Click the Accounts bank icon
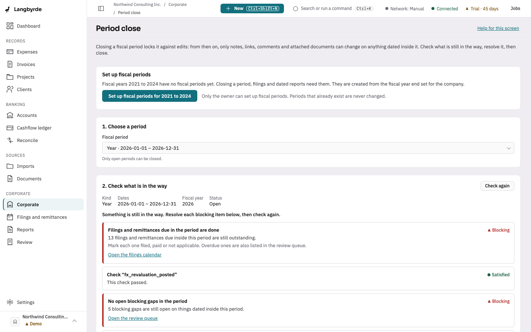The height and width of the screenshot is (332, 531). [x=10, y=115]
